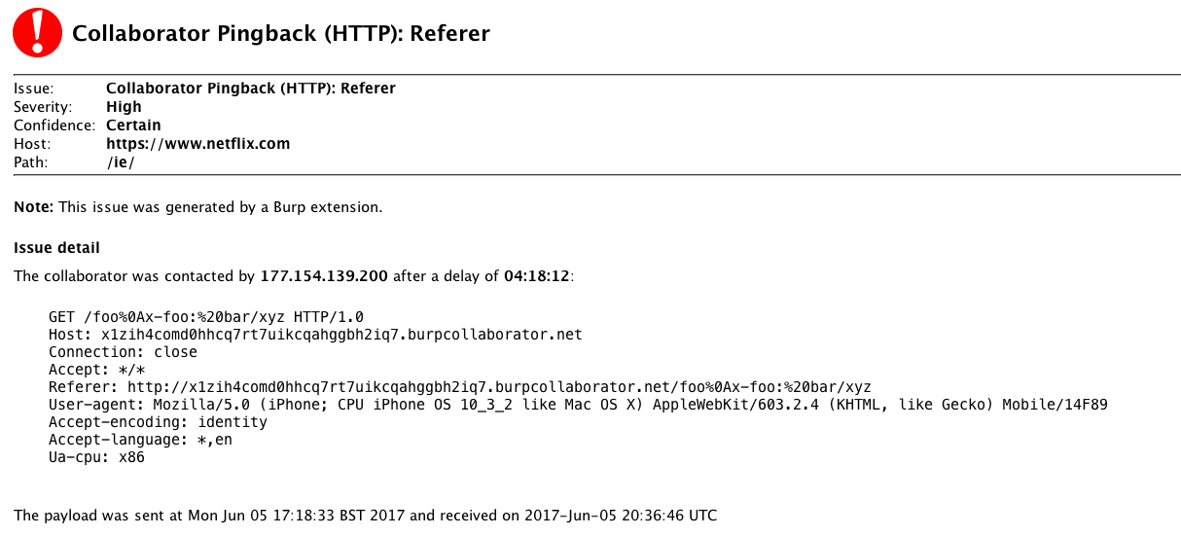The width and height of the screenshot is (1181, 536).
Task: Click the https://www.netflix.com host value
Action: [198, 144]
